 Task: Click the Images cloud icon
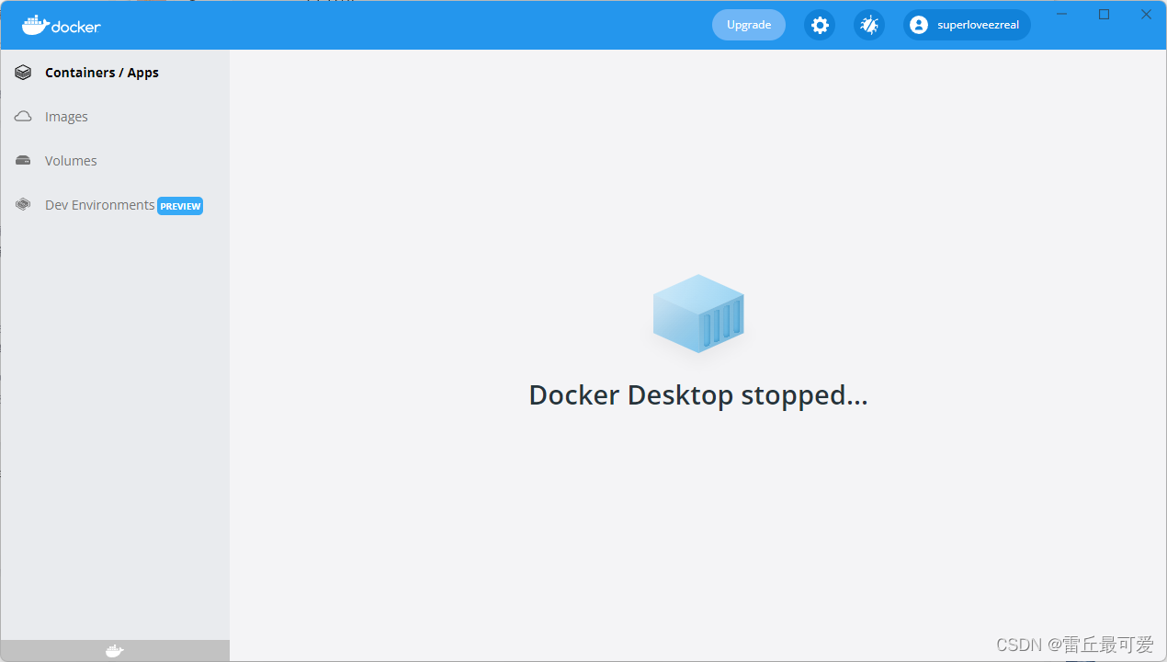click(x=22, y=116)
